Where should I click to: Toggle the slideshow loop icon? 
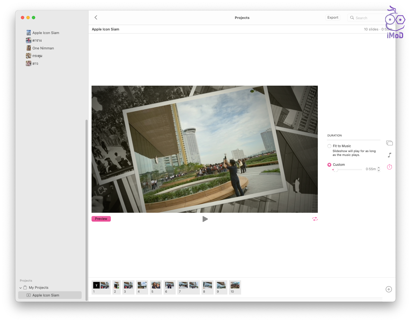[315, 219]
